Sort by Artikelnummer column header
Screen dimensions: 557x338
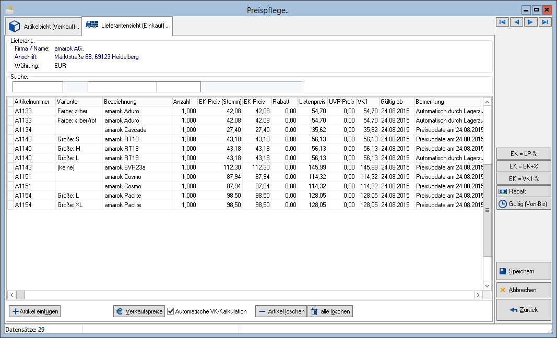point(34,102)
